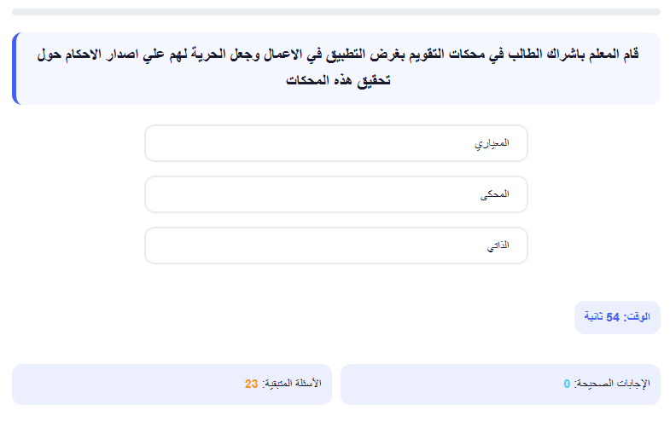Screen dimensions: 670x422
Task: Click the المعياري label text
Action: point(492,143)
